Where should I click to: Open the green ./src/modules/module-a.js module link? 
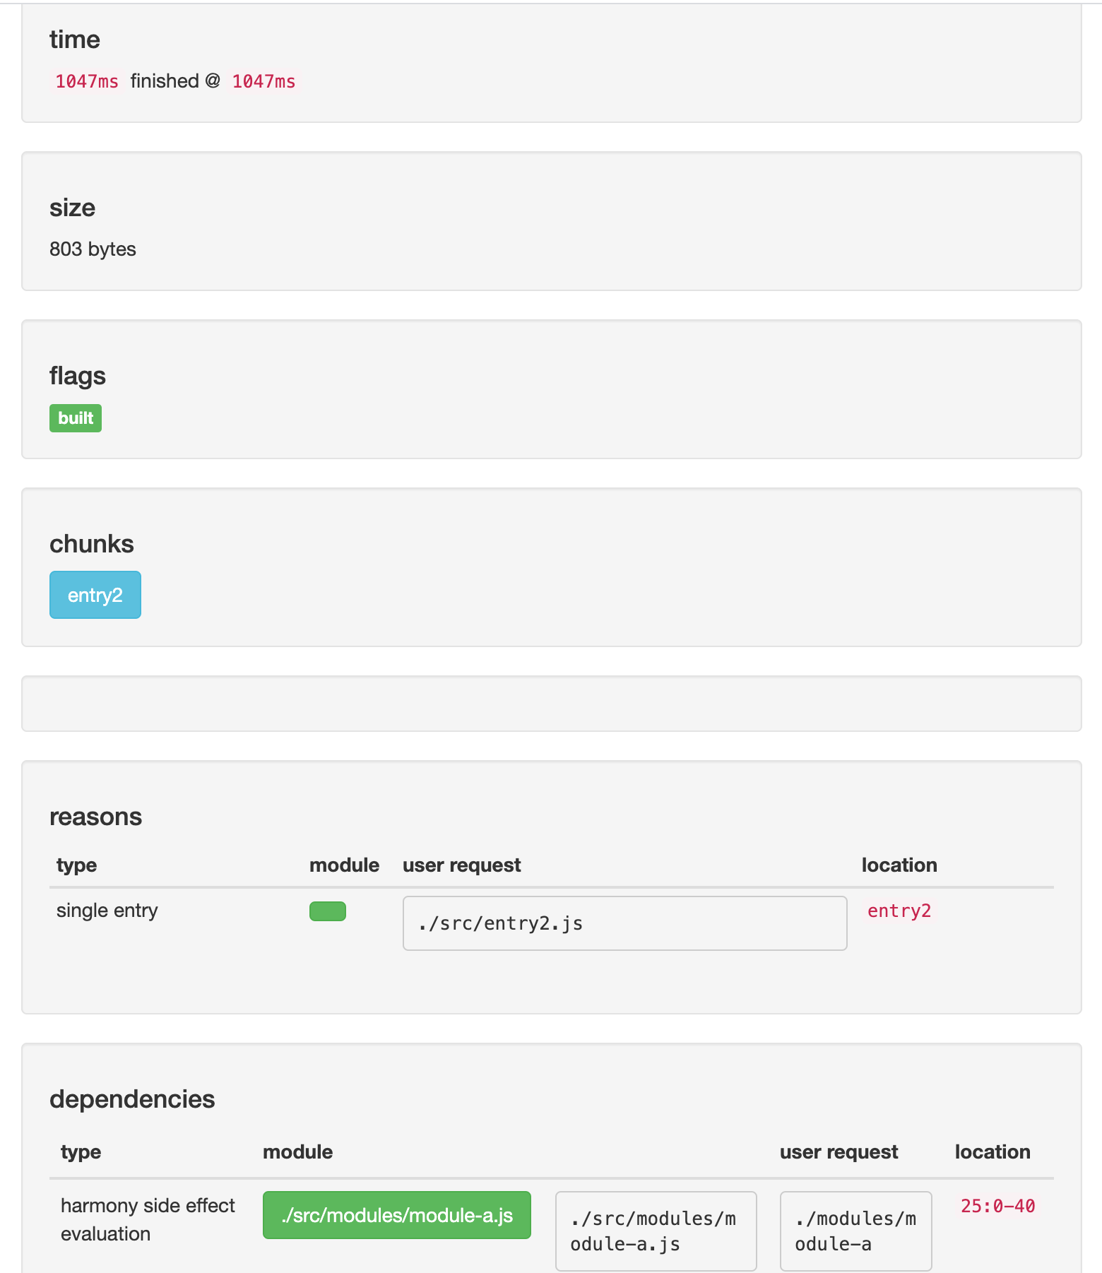point(397,1215)
